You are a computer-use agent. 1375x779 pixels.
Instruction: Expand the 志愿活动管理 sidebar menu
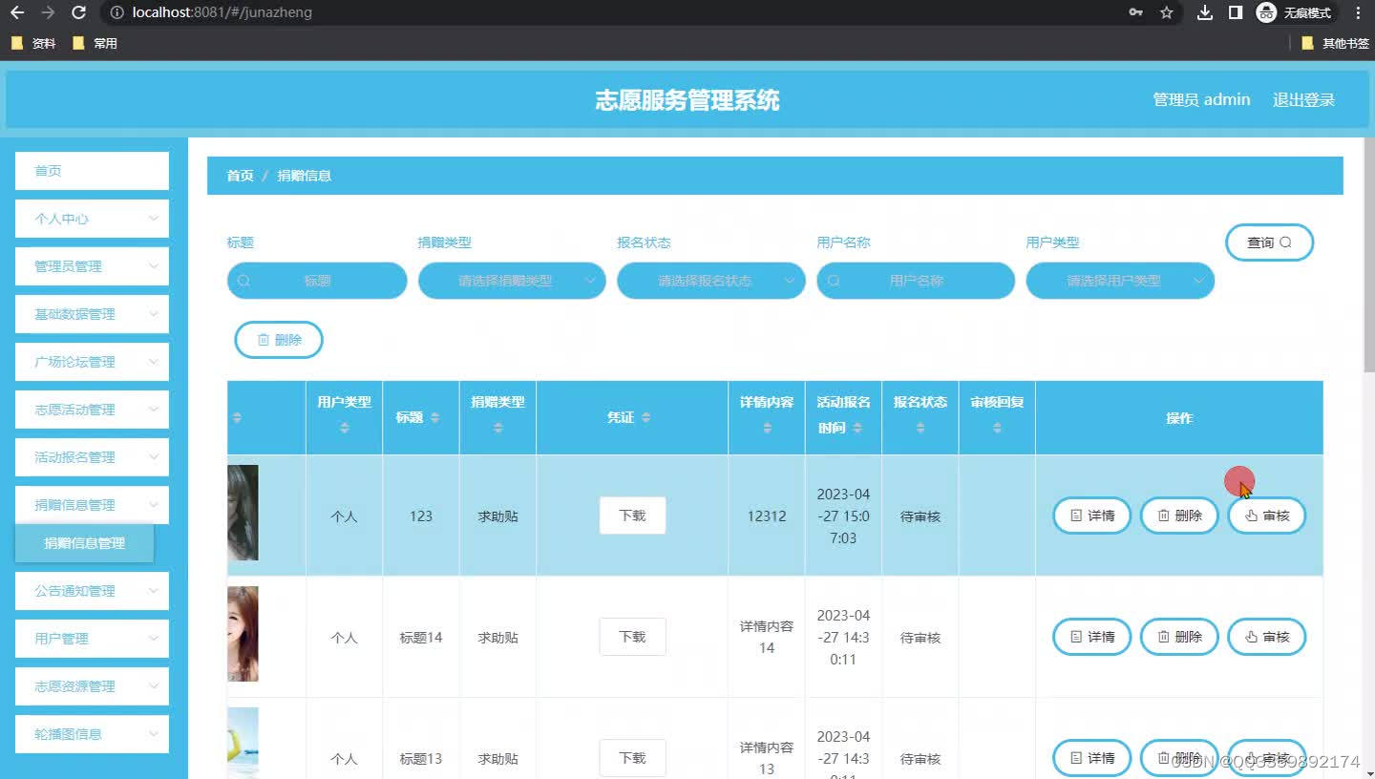92,410
